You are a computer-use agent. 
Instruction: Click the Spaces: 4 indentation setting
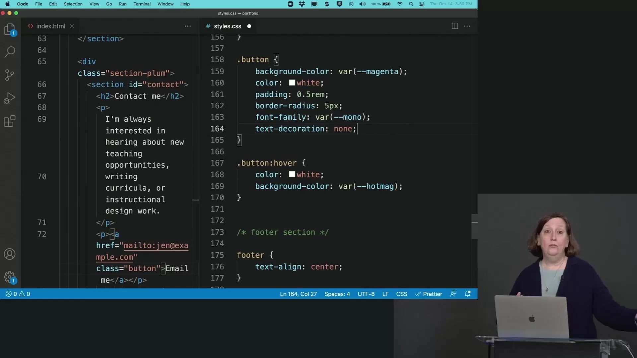(x=337, y=294)
